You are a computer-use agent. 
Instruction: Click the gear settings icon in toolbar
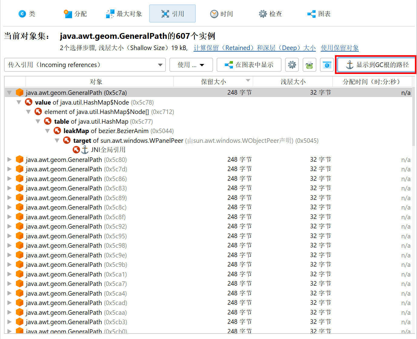click(292, 65)
